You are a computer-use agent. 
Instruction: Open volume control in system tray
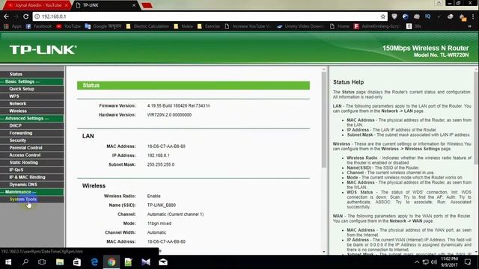434,262
